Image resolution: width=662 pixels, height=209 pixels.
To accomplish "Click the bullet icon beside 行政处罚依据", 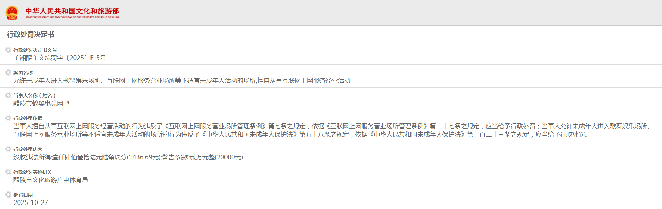I will tap(8, 118).
